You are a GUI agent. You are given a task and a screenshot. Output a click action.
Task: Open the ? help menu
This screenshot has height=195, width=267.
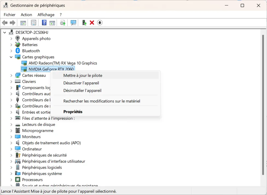61,15
